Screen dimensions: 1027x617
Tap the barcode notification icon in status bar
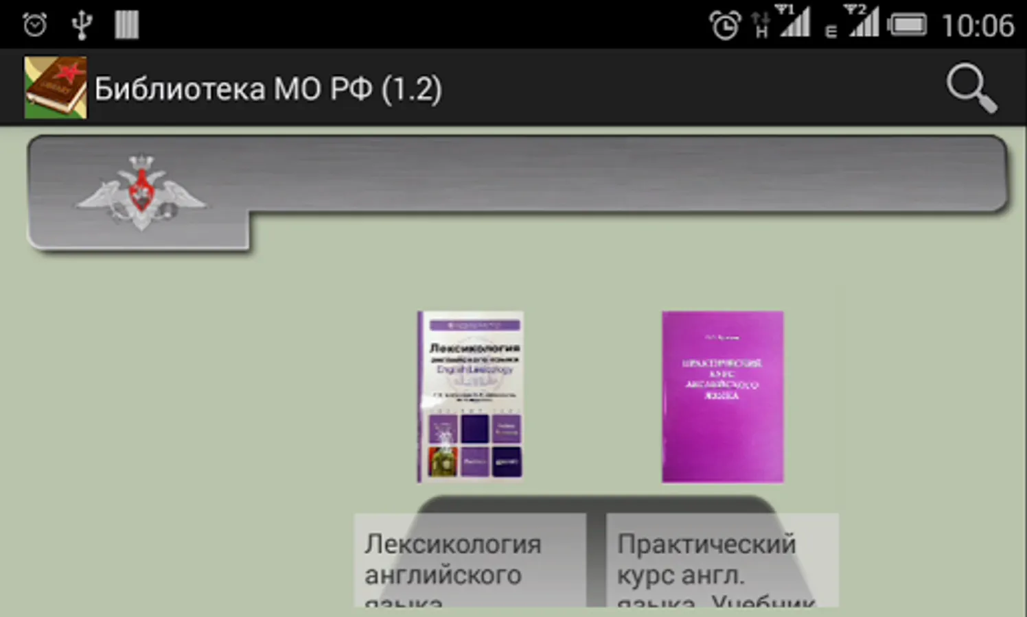point(126,25)
